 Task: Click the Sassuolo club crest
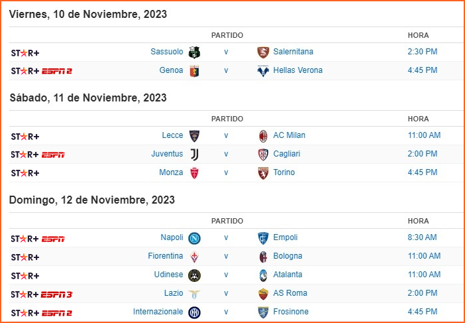(194, 52)
